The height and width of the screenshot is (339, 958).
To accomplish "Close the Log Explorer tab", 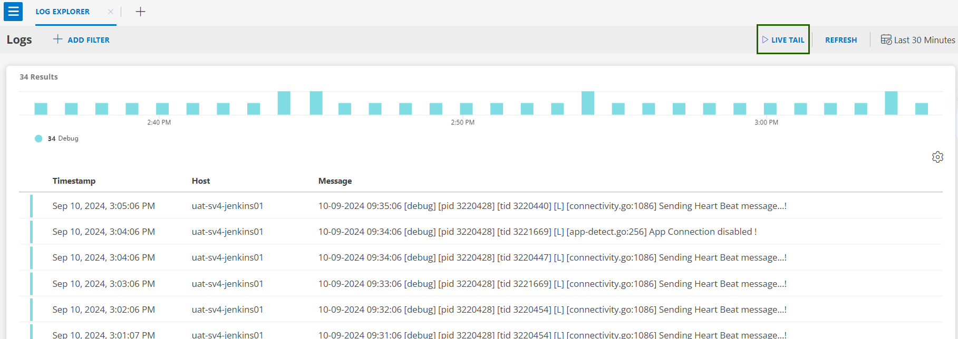I will click(110, 12).
